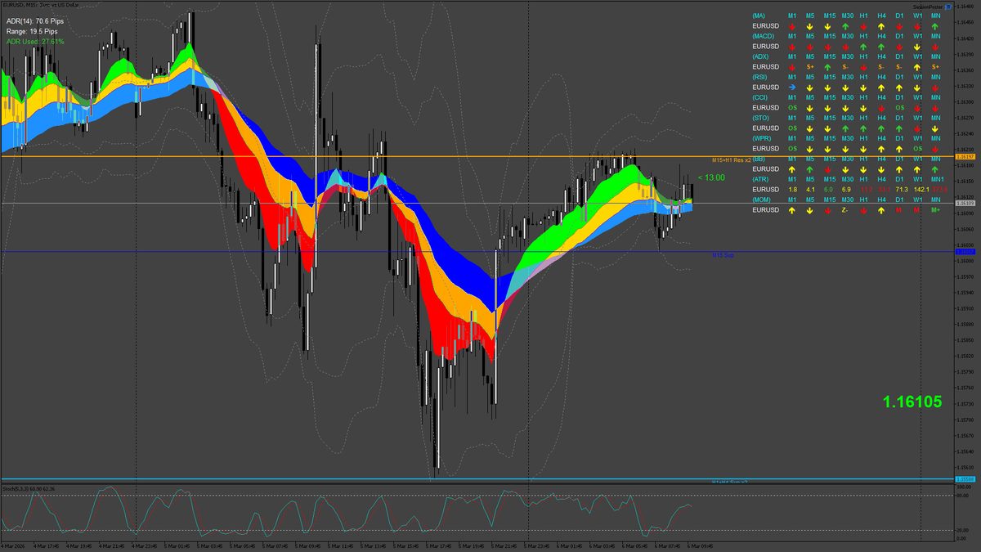Click the red M15 down arrow in BB row
Screen dimensions: 981x552
tap(828, 169)
